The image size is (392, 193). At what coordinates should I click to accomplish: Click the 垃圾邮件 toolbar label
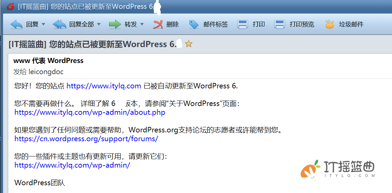[x=351, y=24]
